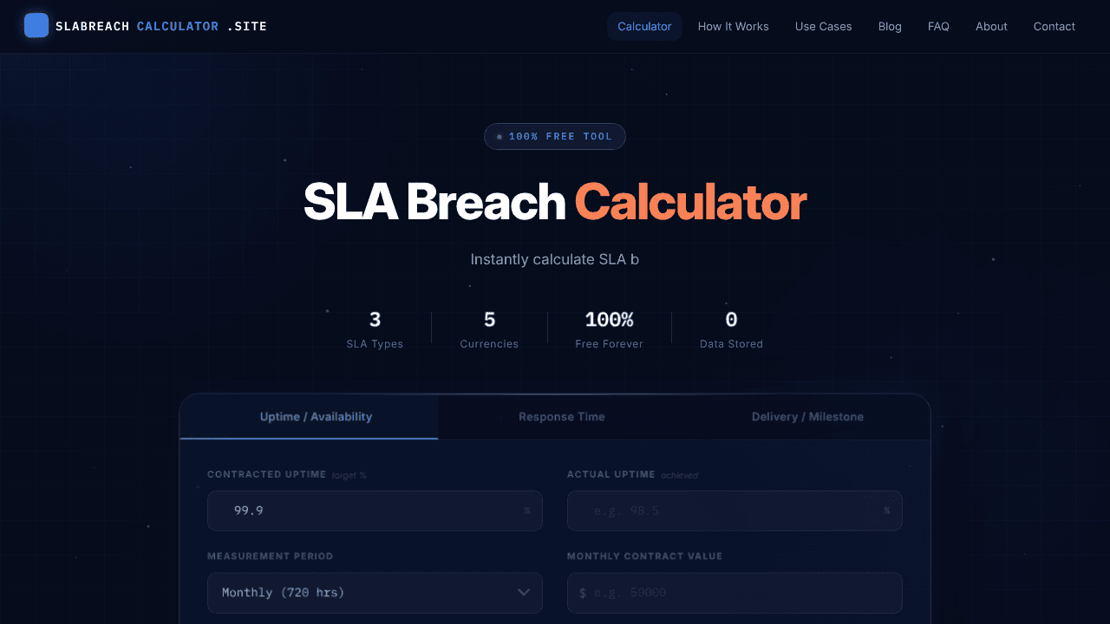Viewport: 1110px width, 624px height.
Task: Click the 'Instantly calculate SLA b' subtitle
Action: pos(555,259)
